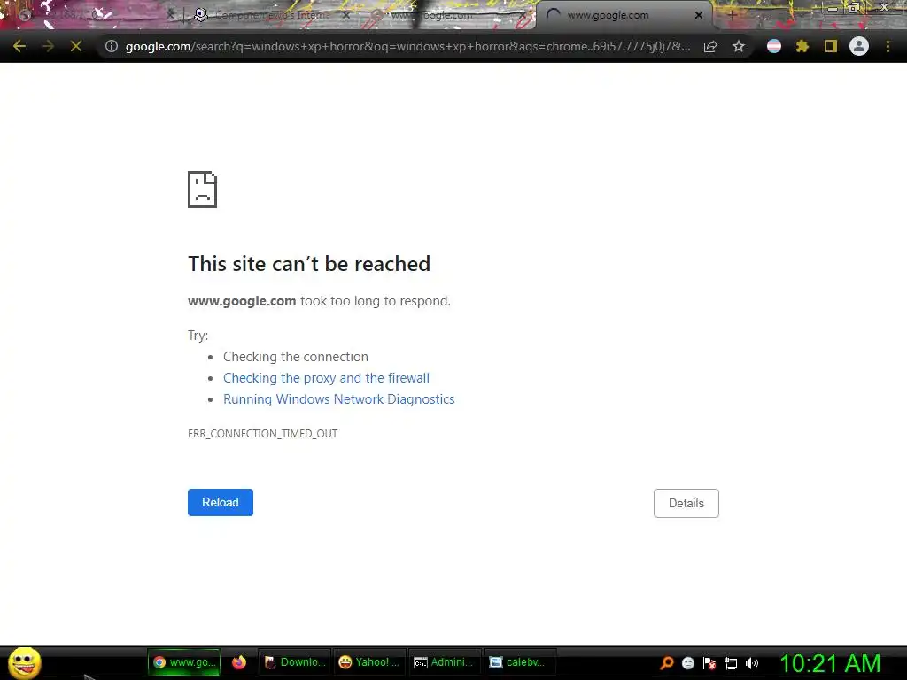907x680 pixels.
Task: Bookmark this page with the star icon
Action: click(x=739, y=46)
